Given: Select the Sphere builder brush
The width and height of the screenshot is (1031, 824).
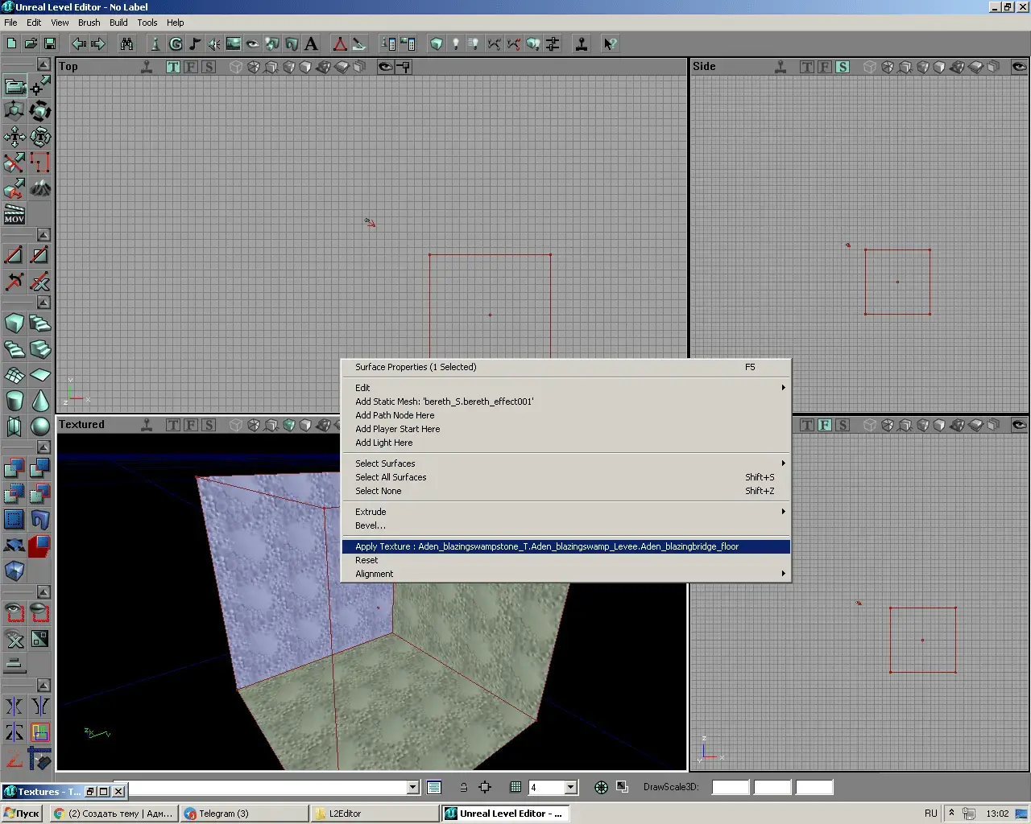Looking at the screenshot, I should point(40,426).
